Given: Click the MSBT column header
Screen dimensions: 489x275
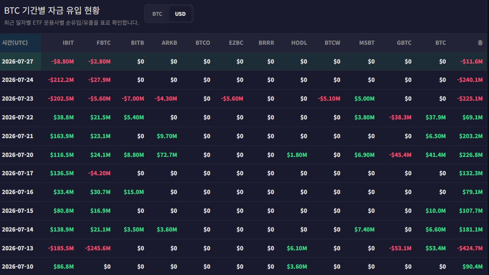Looking at the screenshot, I should pyautogui.click(x=367, y=43).
